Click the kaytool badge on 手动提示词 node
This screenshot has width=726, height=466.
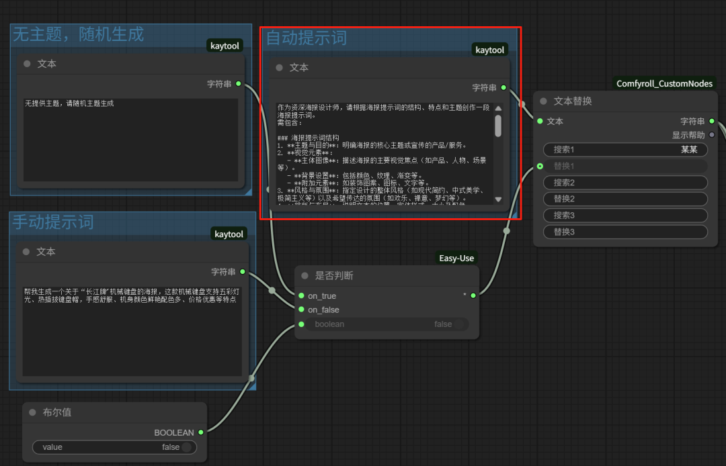click(x=229, y=234)
